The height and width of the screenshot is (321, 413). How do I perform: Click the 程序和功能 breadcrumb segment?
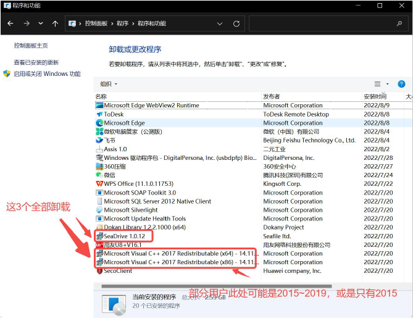click(152, 23)
